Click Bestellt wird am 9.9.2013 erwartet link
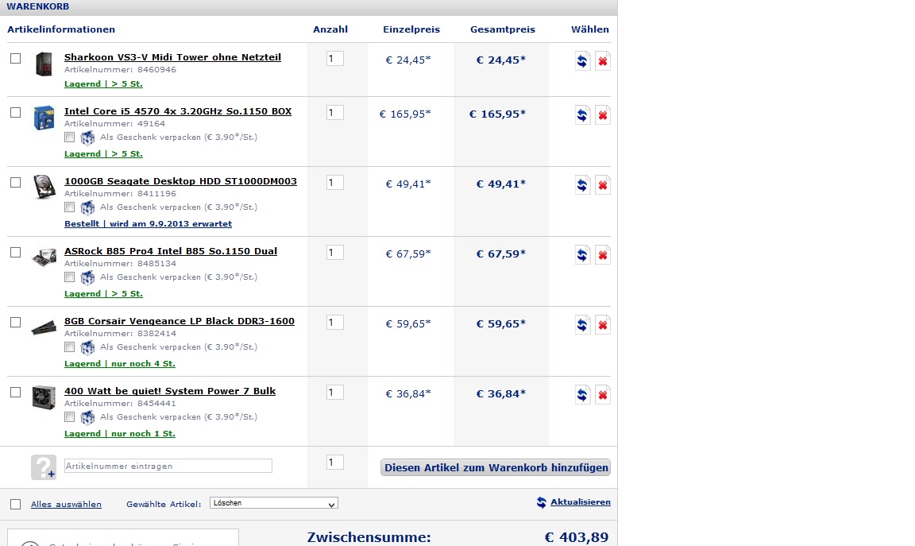915x546 pixels. tap(149, 224)
